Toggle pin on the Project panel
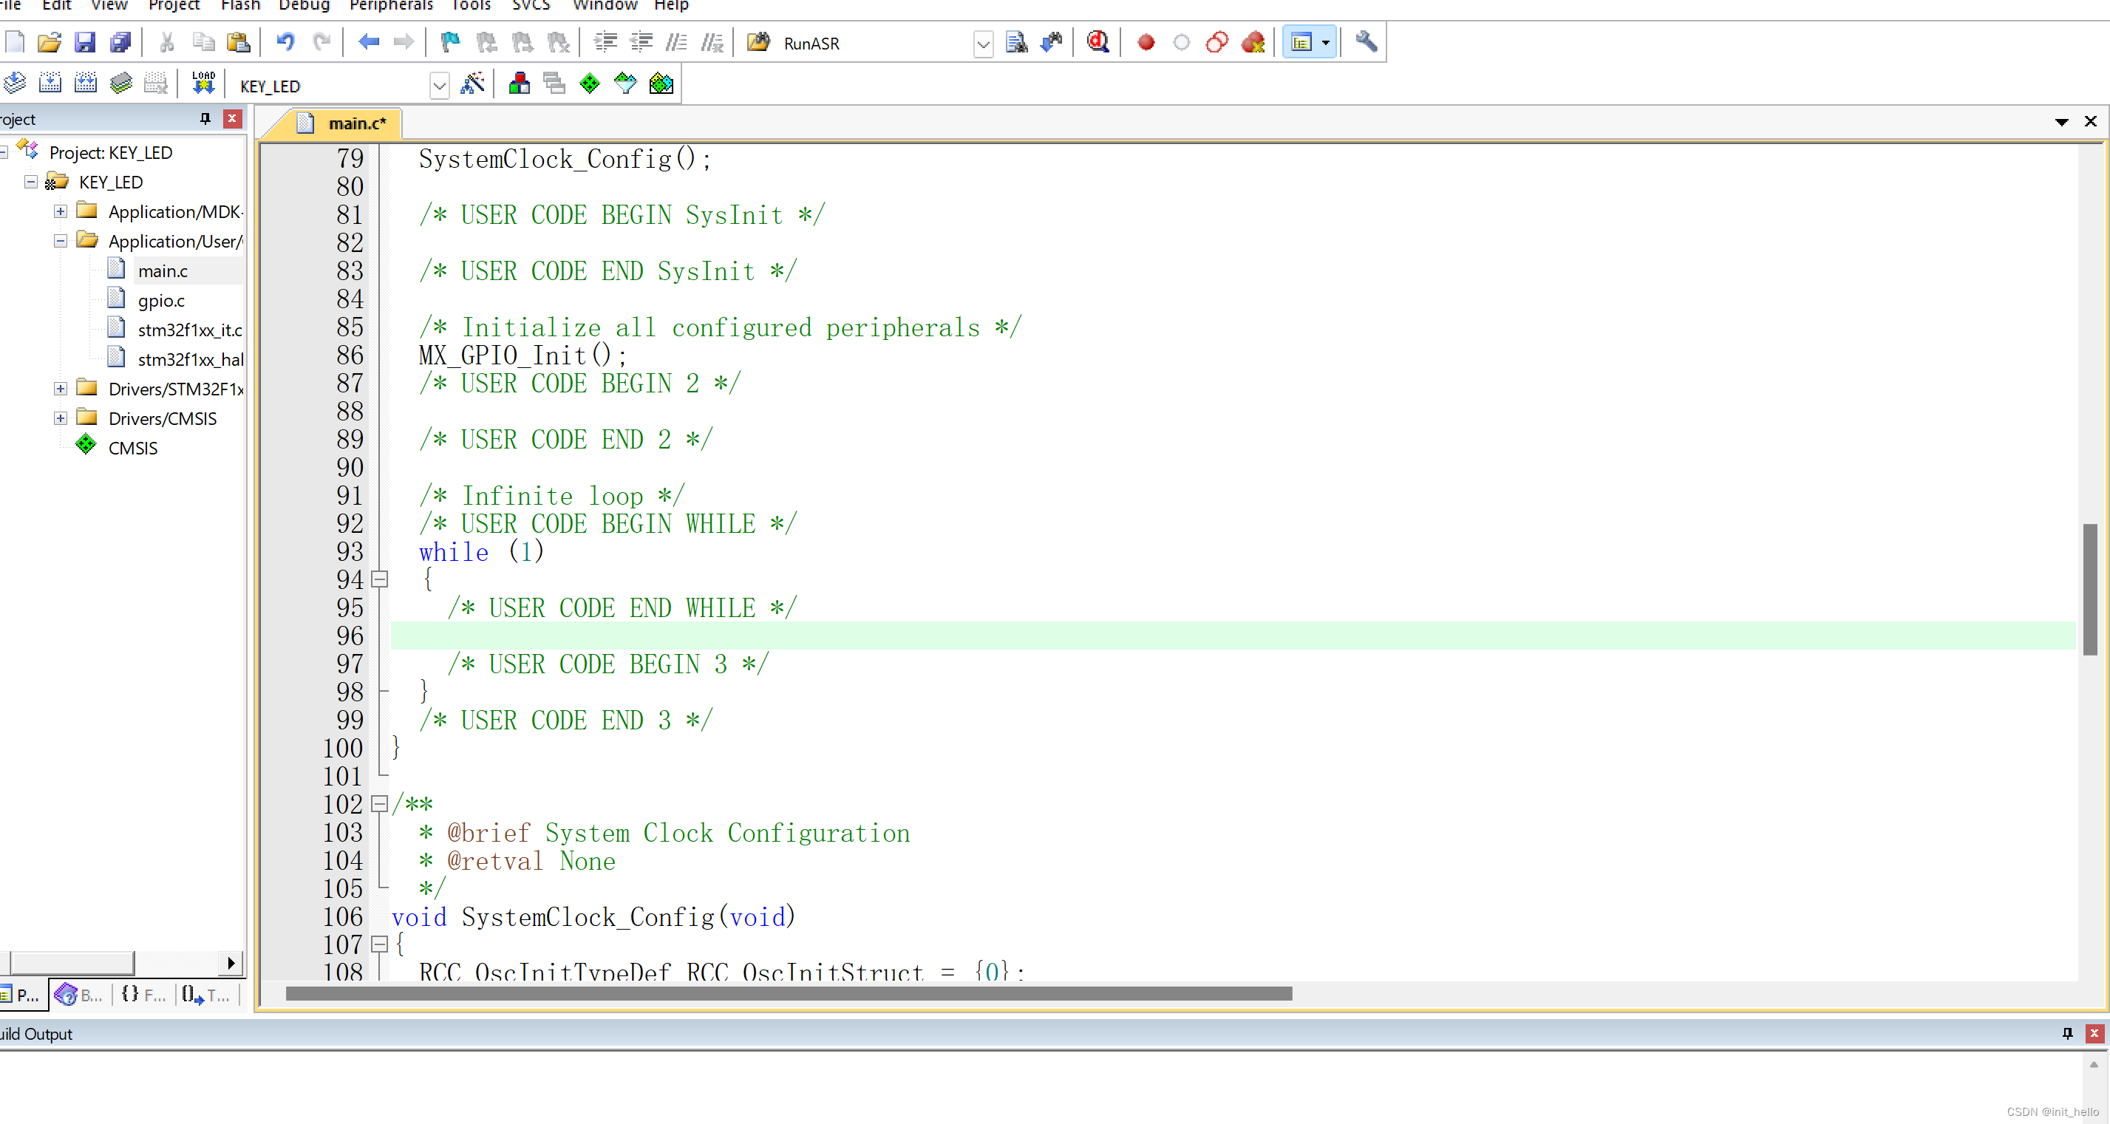 205,119
